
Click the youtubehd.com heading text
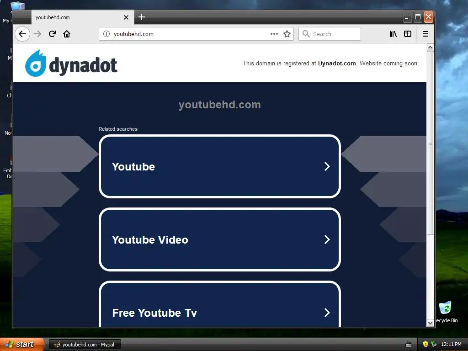pos(220,105)
